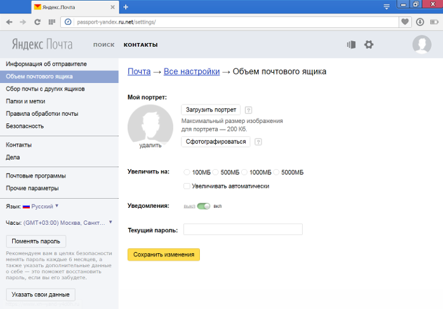Click the heart bookmark icon in address bar
443x309 pixels.
[x=405, y=22]
